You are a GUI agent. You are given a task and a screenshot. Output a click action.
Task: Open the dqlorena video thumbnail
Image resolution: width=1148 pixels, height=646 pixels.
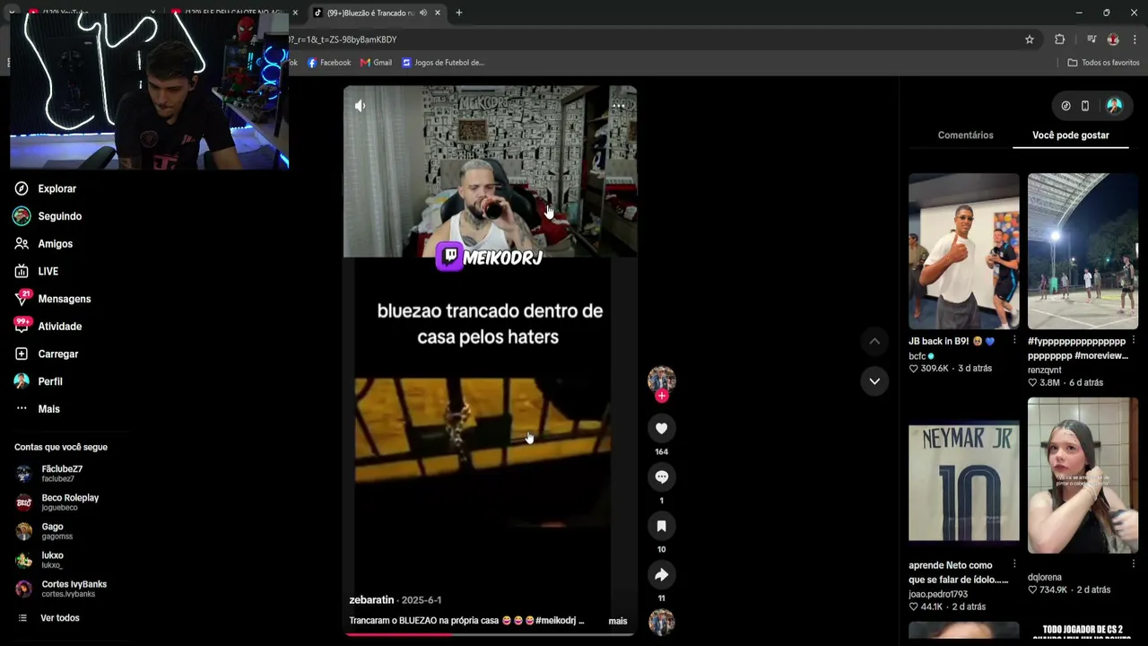[1083, 476]
